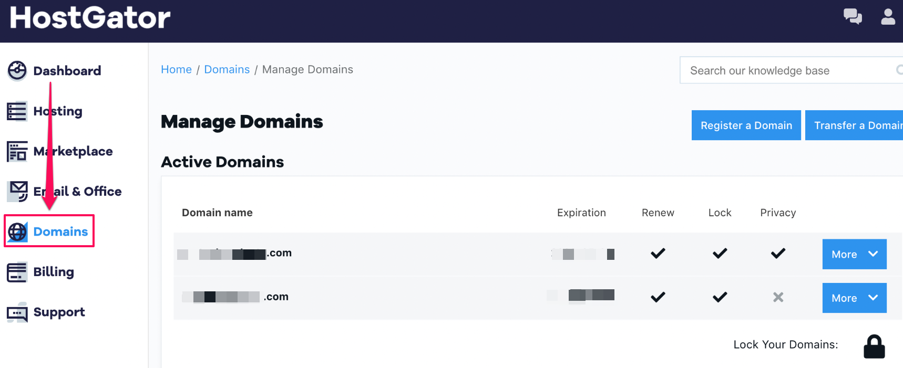Screen dimensions: 903x368
Task: Click the knowledge base search field
Action: coord(791,70)
